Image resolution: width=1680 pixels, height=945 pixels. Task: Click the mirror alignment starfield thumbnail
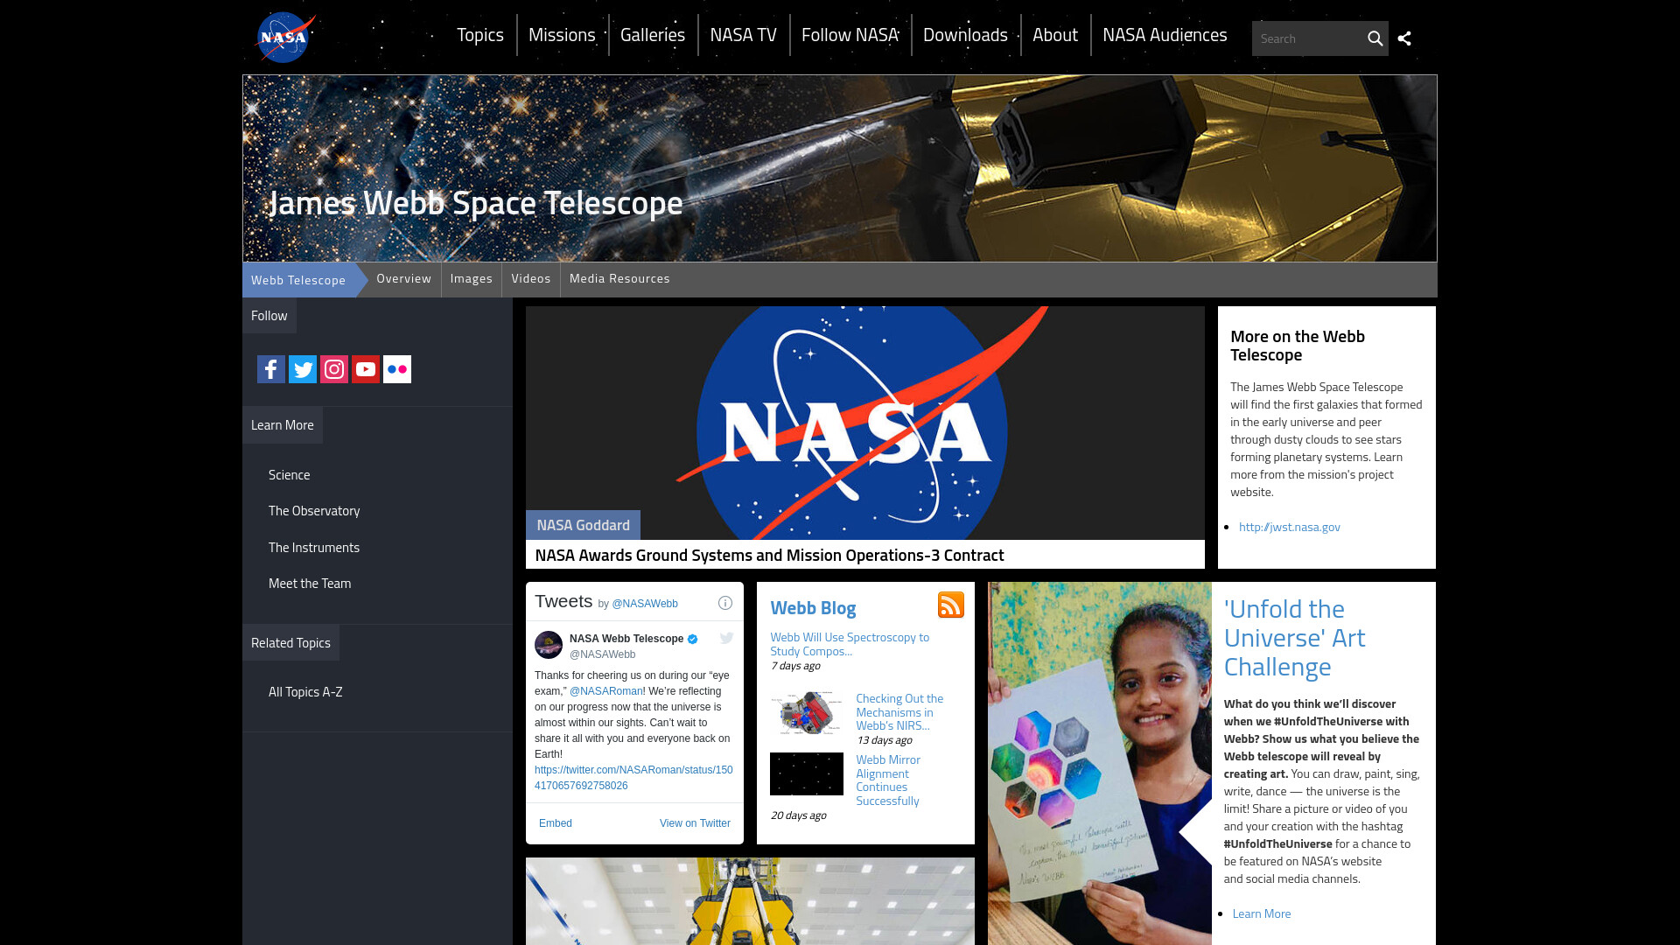click(x=807, y=773)
